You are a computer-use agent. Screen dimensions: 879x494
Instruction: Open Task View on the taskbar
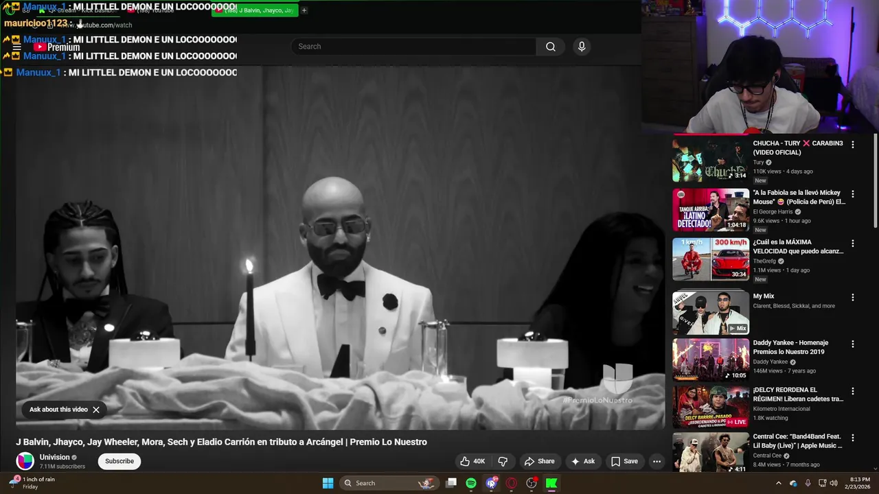(451, 483)
